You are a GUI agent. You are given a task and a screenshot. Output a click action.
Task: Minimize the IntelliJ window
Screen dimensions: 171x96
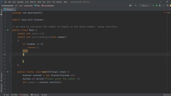[x=161, y=2]
